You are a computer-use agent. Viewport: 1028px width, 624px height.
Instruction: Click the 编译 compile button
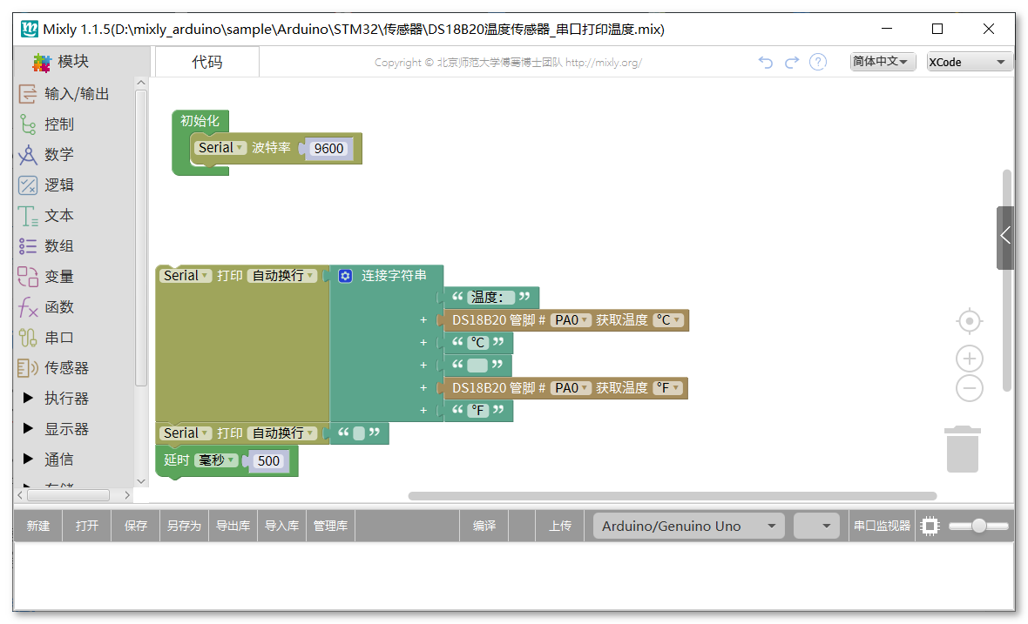click(x=484, y=526)
